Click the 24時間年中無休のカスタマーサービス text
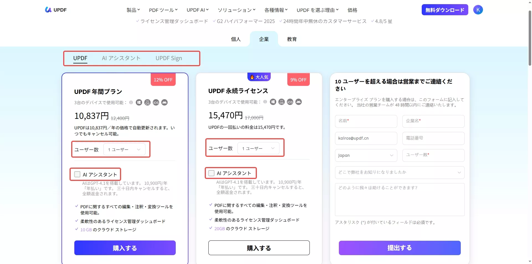 pos(325,21)
